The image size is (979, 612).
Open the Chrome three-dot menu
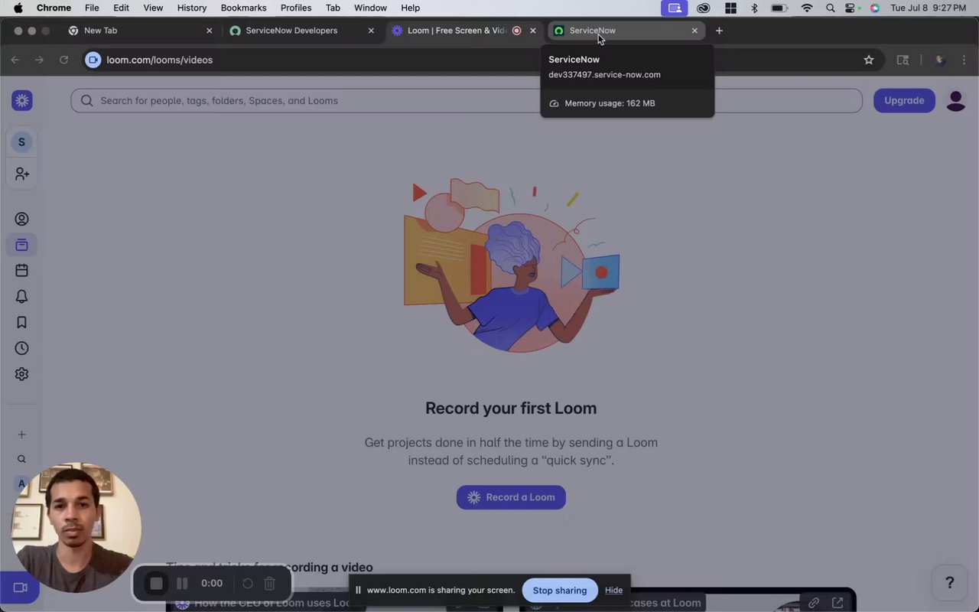[964, 60]
